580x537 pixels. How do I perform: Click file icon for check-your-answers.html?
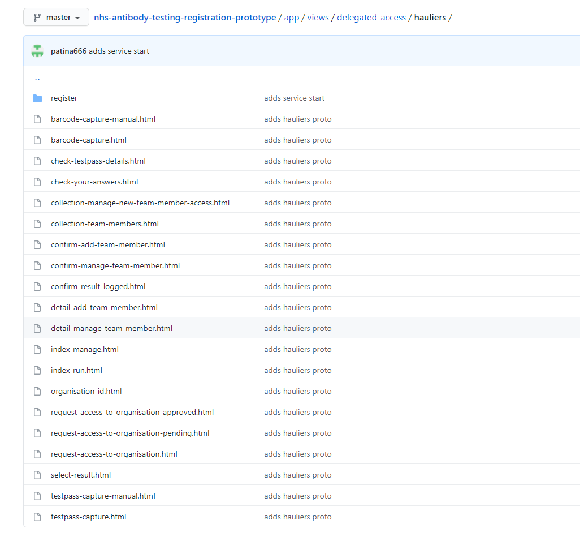pyautogui.click(x=37, y=182)
